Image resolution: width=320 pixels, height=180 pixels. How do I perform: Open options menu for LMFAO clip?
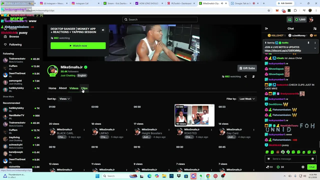126,130
